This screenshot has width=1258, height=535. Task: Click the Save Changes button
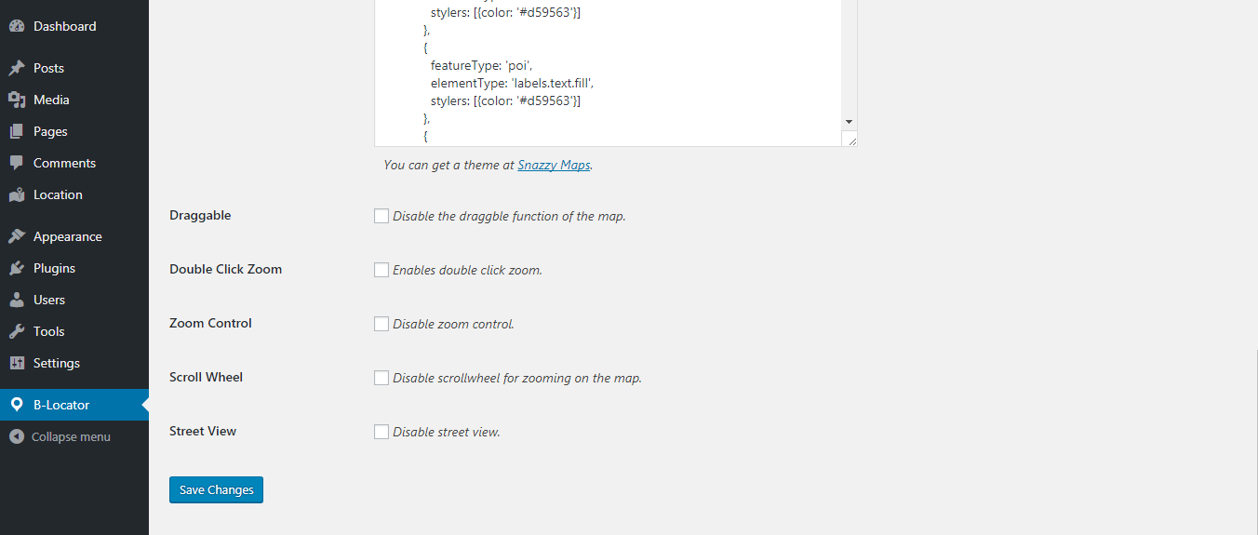pos(216,489)
